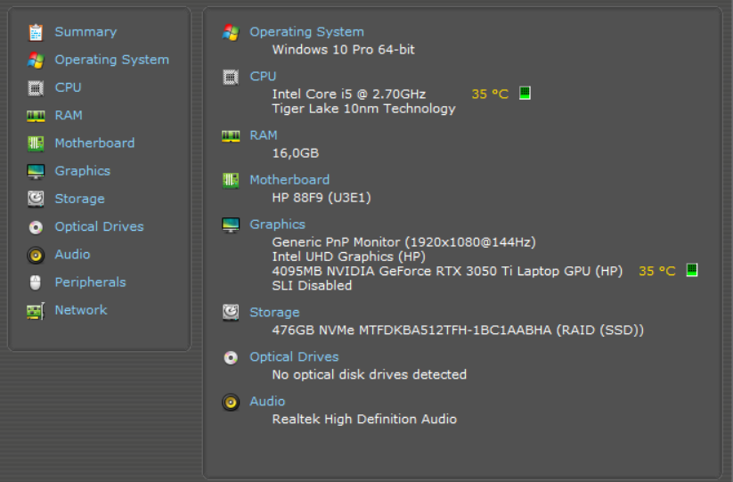Click 'HP 88F9 (U3E1)' motherboard text
The height and width of the screenshot is (482, 733).
tap(322, 198)
